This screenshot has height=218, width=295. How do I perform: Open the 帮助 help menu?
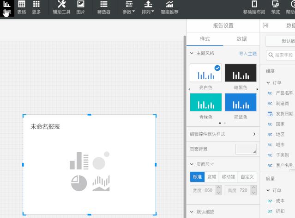tap(290, 8)
